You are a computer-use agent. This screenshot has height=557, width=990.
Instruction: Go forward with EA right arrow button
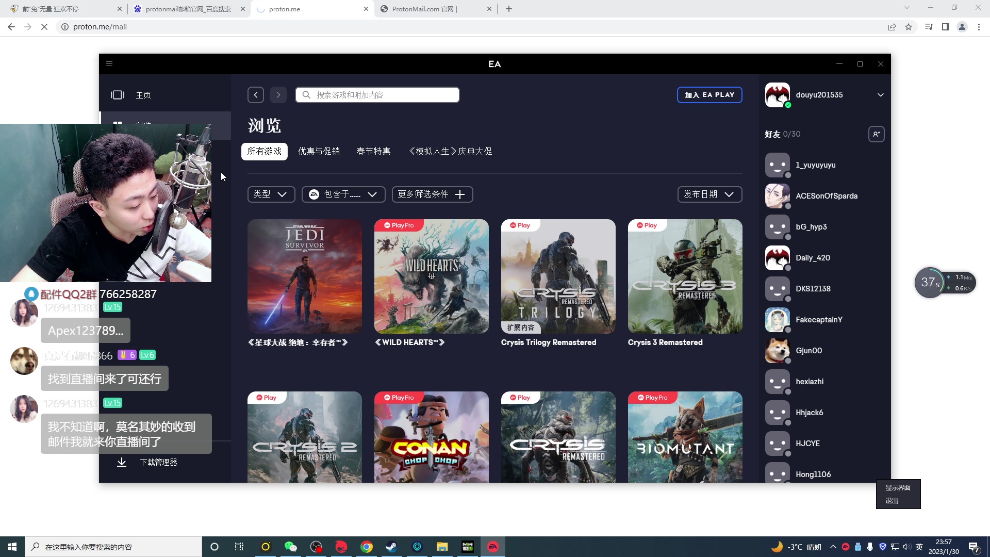278,95
